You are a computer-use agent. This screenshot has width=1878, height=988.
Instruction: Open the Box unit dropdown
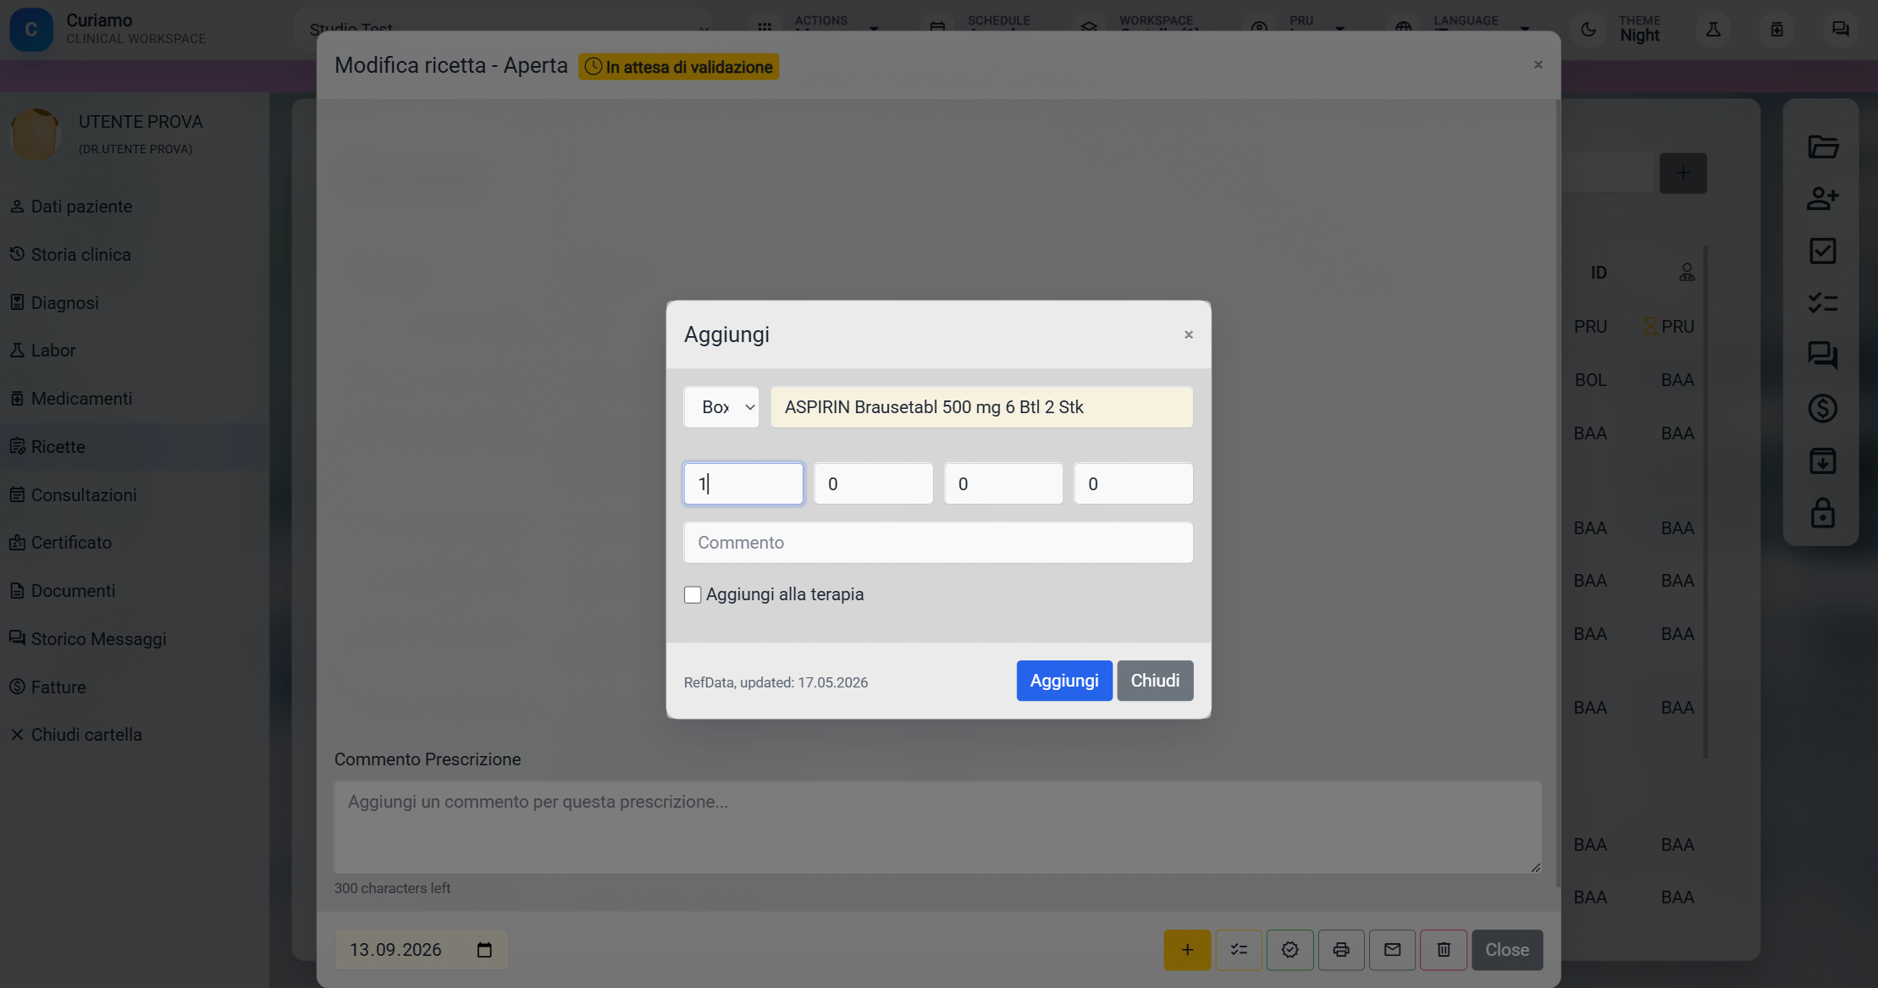click(x=721, y=407)
